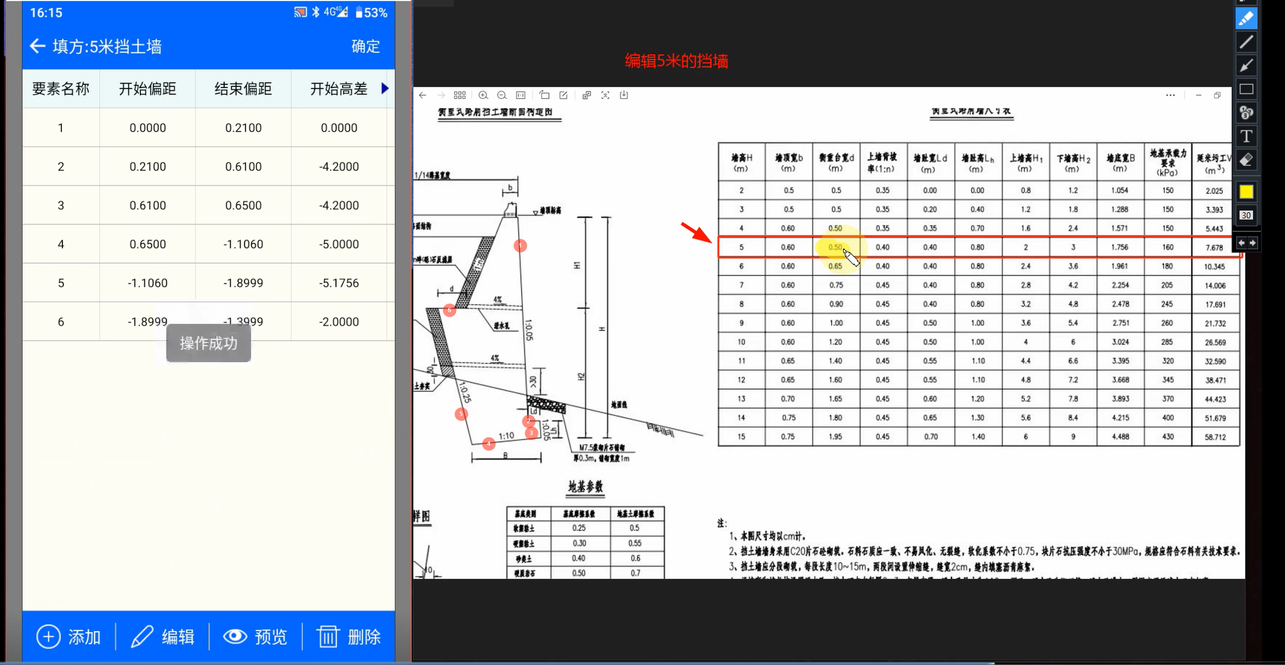The width and height of the screenshot is (1285, 665).
Task: Select the eraser tool
Action: pyautogui.click(x=1246, y=160)
